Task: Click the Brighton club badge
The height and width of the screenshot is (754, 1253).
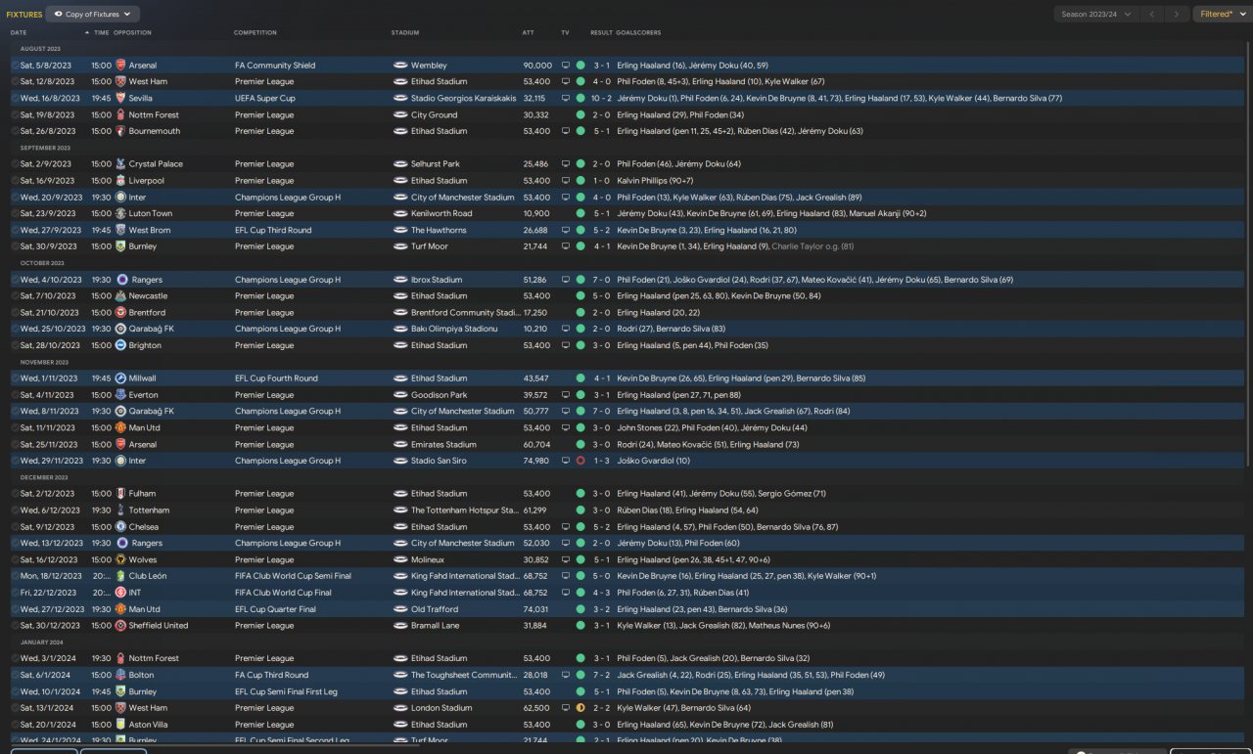Action: (x=120, y=345)
